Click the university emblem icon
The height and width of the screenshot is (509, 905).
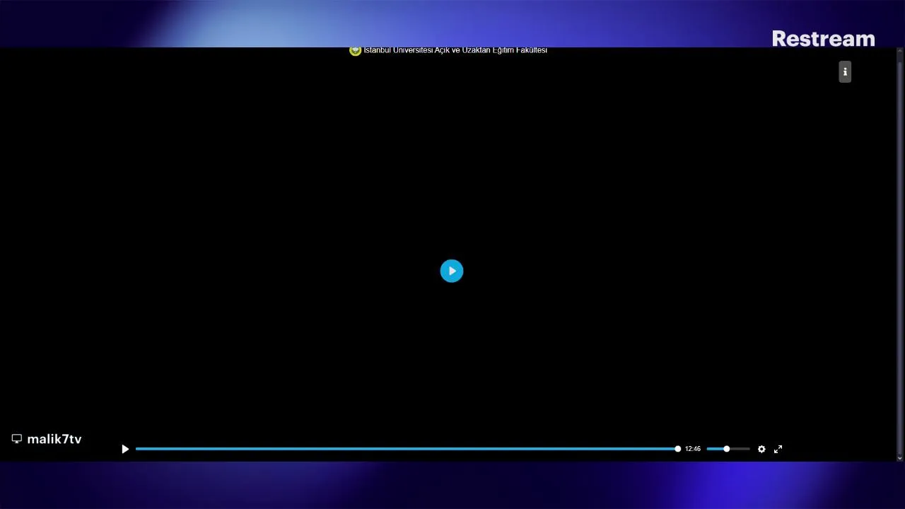[355, 50]
